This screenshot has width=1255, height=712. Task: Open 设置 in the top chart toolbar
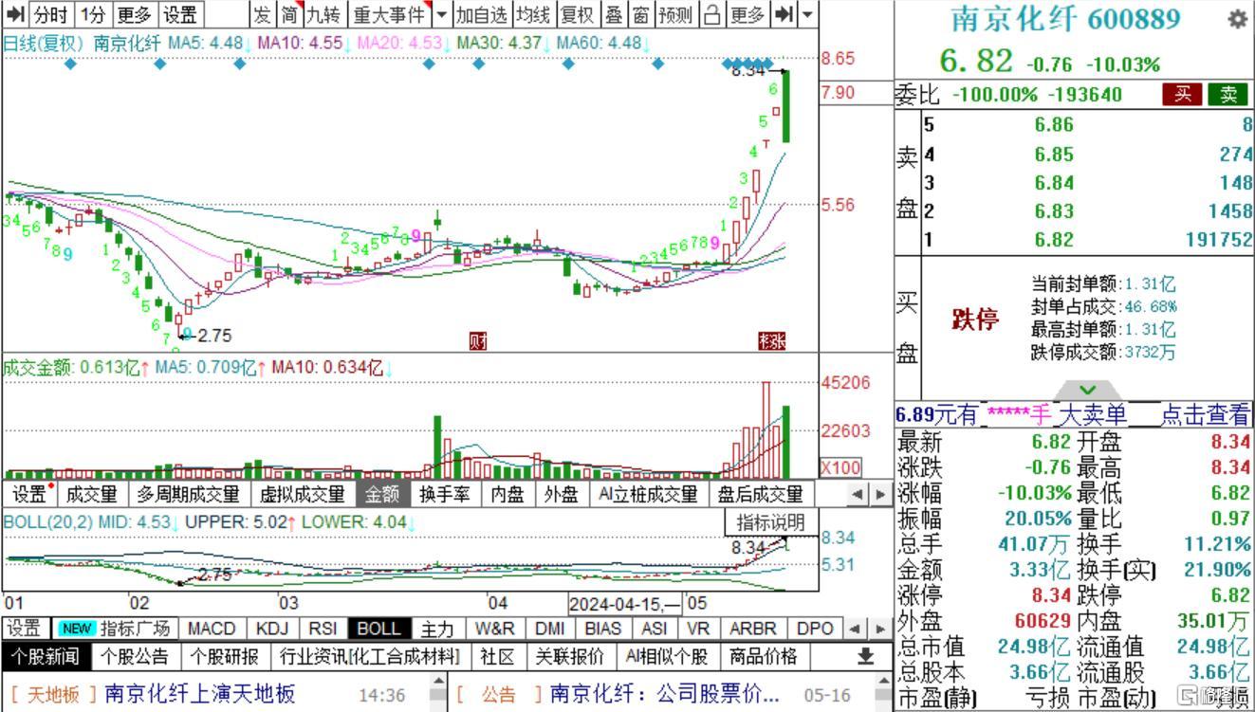[x=179, y=14]
